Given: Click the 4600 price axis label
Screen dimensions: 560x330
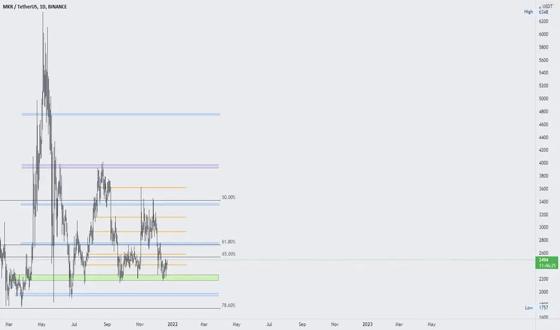Looking at the screenshot, I should [543, 125].
